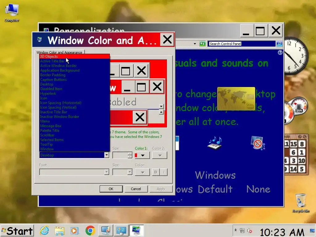
Task: Close the Window Color and Appearance dialog
Action: [x=167, y=39]
